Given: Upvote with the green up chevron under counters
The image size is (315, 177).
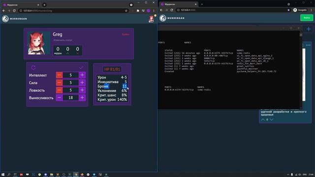Looking at the screenshot, I should click(x=68, y=54).
